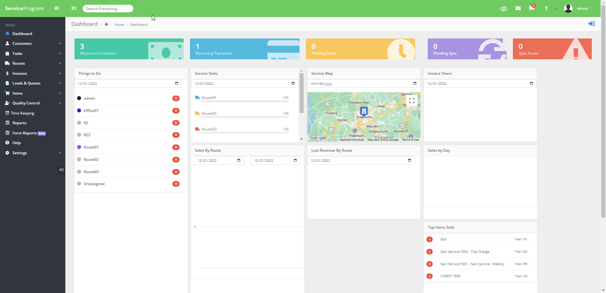The width and height of the screenshot is (606, 293).
Task: Click the question mark help icon
Action: click(546, 9)
